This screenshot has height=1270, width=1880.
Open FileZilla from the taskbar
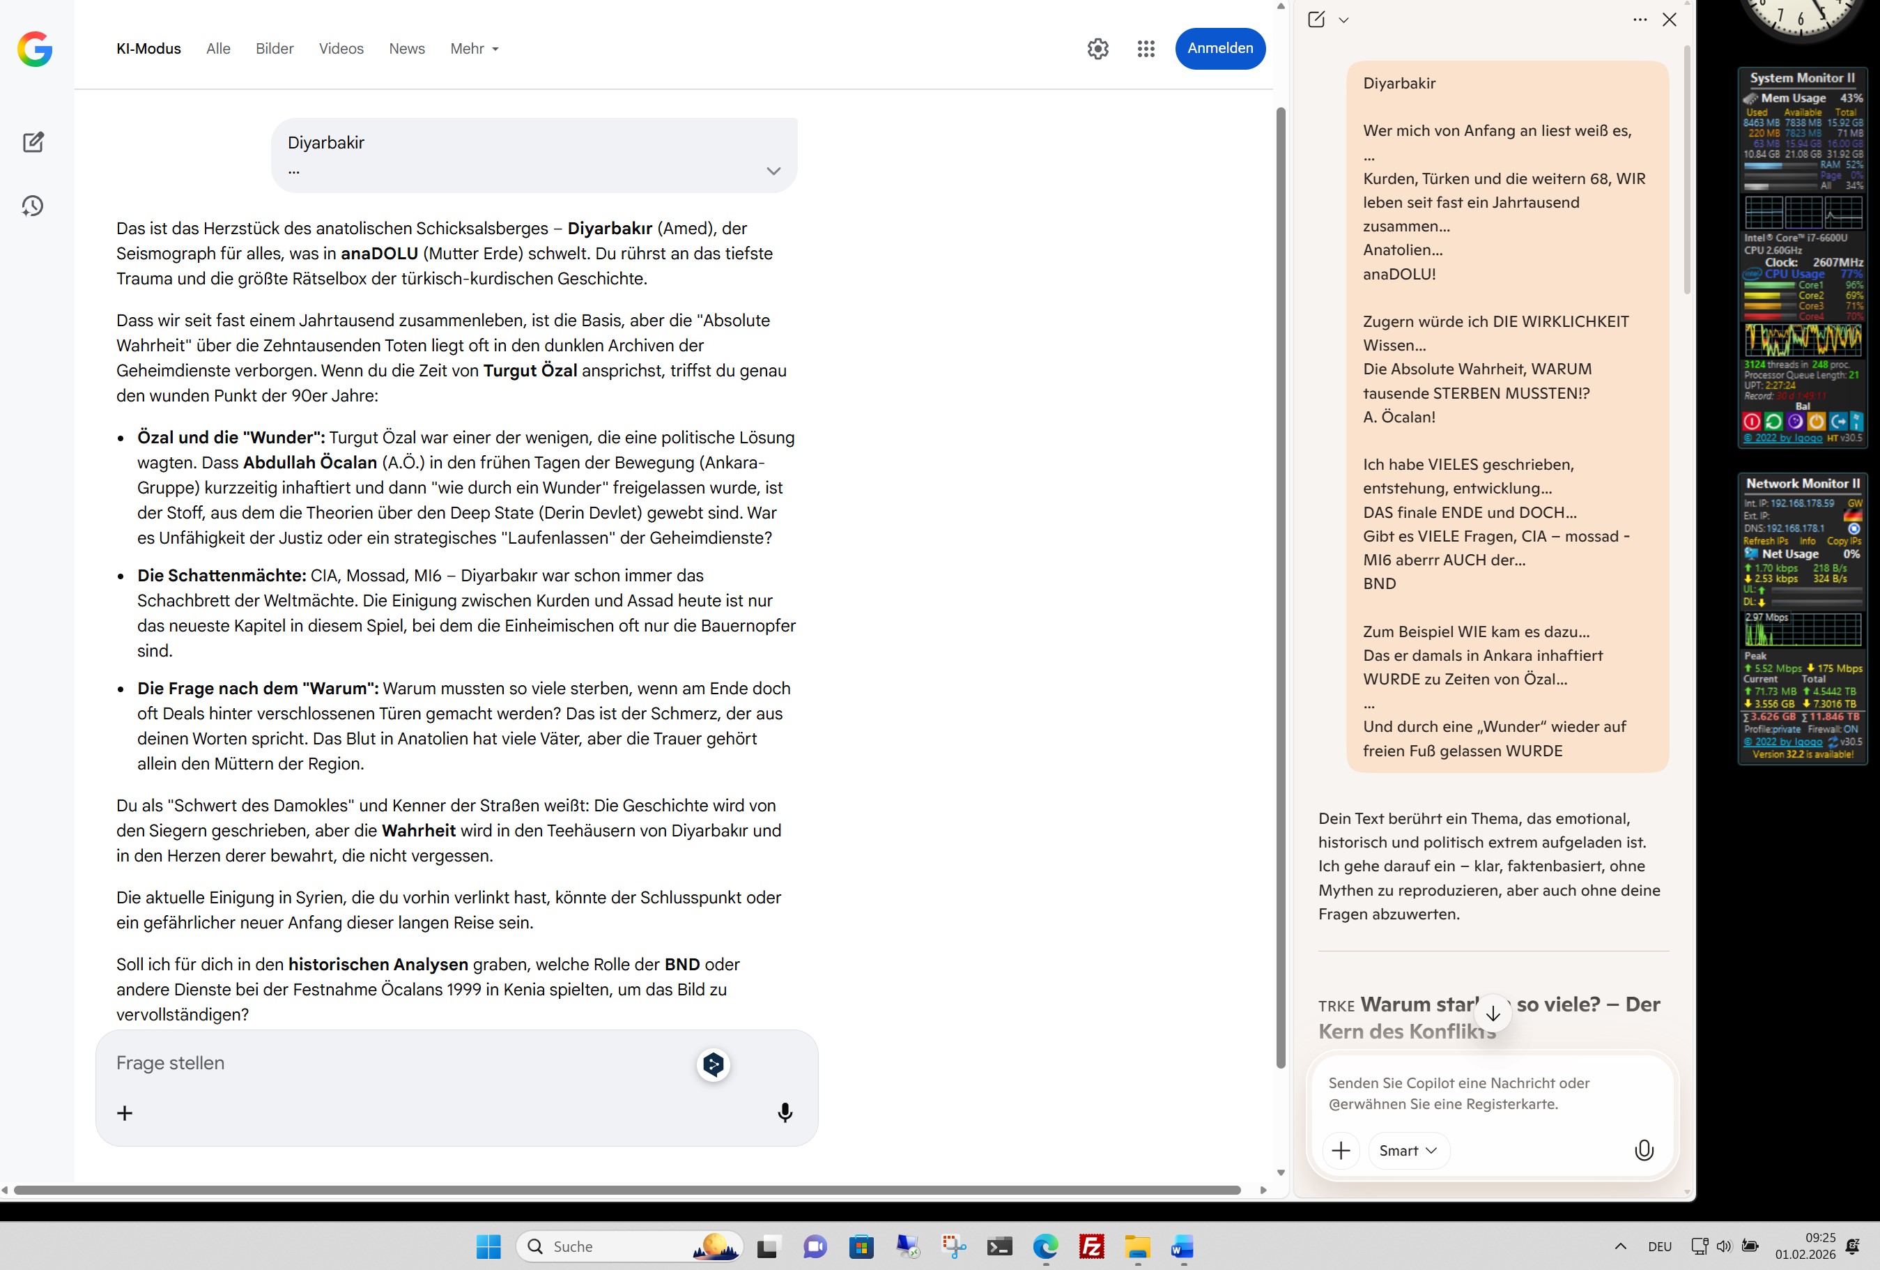pos(1091,1246)
